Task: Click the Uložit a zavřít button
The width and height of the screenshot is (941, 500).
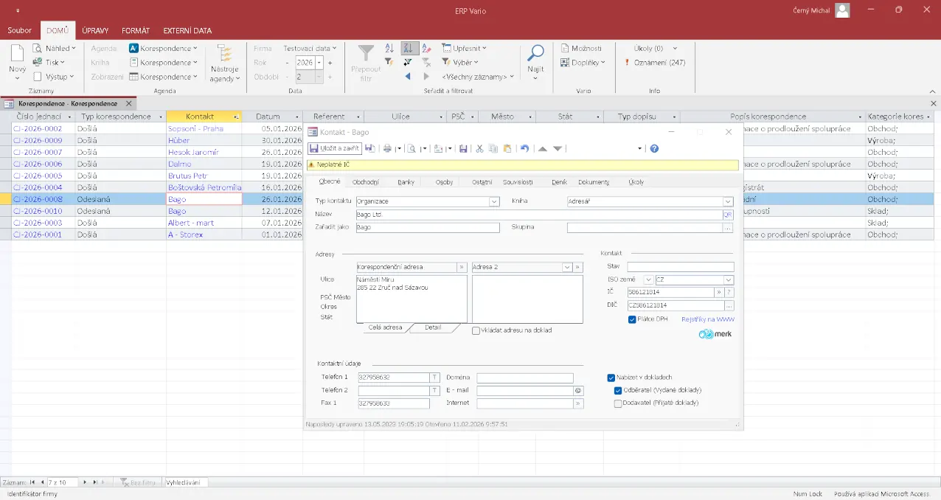Action: [335, 148]
